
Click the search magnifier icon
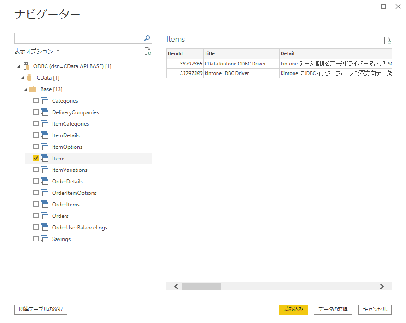click(x=147, y=38)
